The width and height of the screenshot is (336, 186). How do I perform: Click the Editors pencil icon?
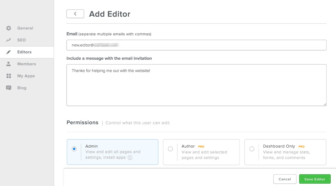[9, 52]
